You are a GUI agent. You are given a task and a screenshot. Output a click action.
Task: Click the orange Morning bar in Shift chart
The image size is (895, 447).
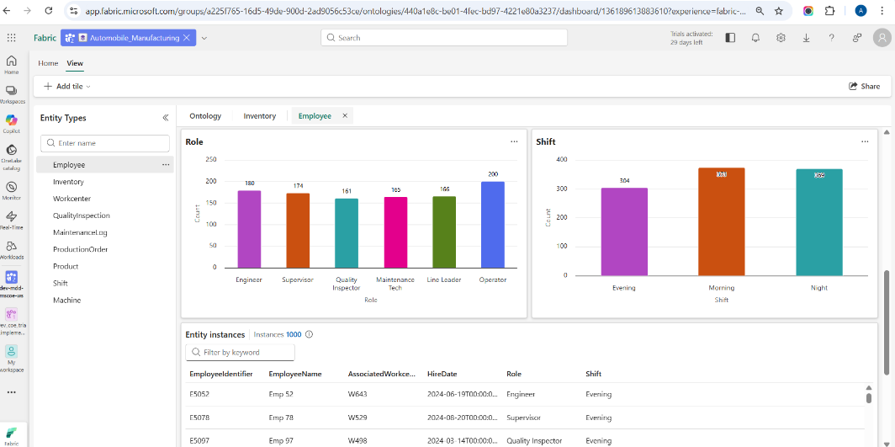[721, 221]
